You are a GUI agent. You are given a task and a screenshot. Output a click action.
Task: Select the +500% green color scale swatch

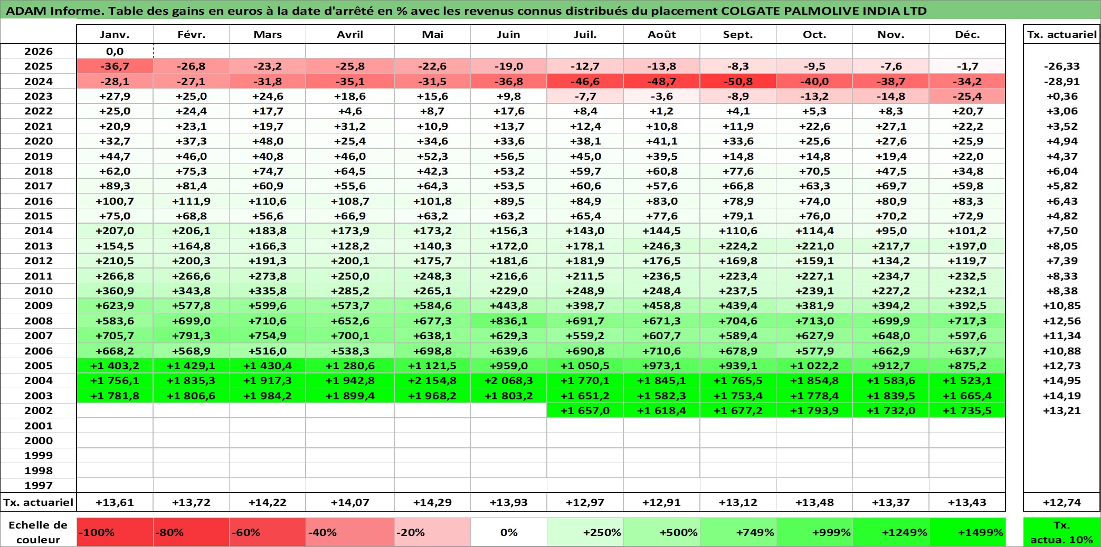click(x=662, y=532)
